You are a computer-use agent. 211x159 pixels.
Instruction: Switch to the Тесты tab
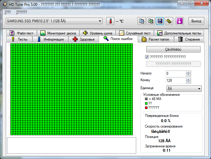pyautogui.click(x=19, y=39)
